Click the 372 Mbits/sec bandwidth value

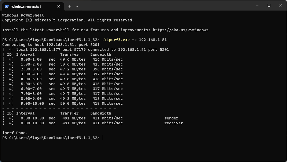click(x=108, y=74)
